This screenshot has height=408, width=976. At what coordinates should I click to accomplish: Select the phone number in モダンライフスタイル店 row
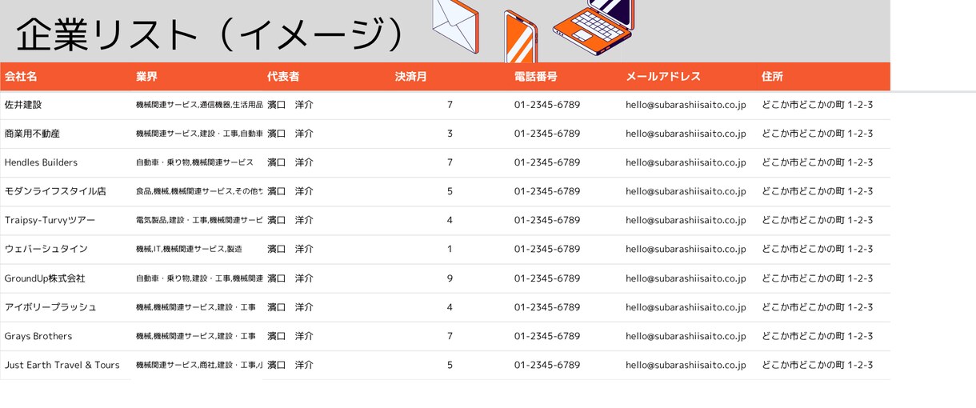(x=547, y=191)
